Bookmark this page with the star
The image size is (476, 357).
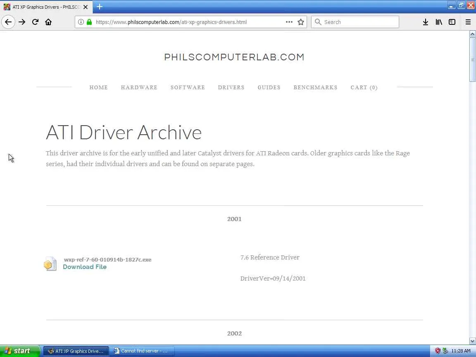click(300, 22)
